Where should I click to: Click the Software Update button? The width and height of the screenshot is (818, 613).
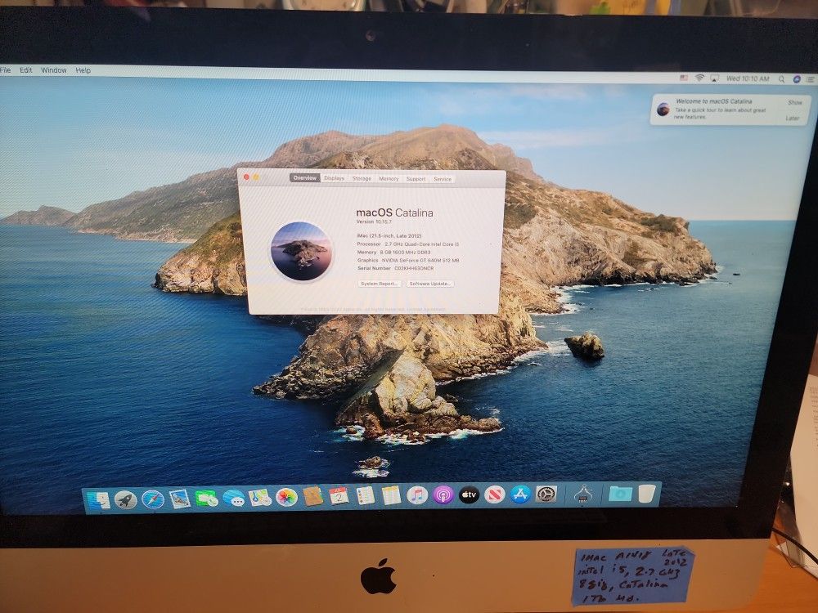pyautogui.click(x=430, y=284)
